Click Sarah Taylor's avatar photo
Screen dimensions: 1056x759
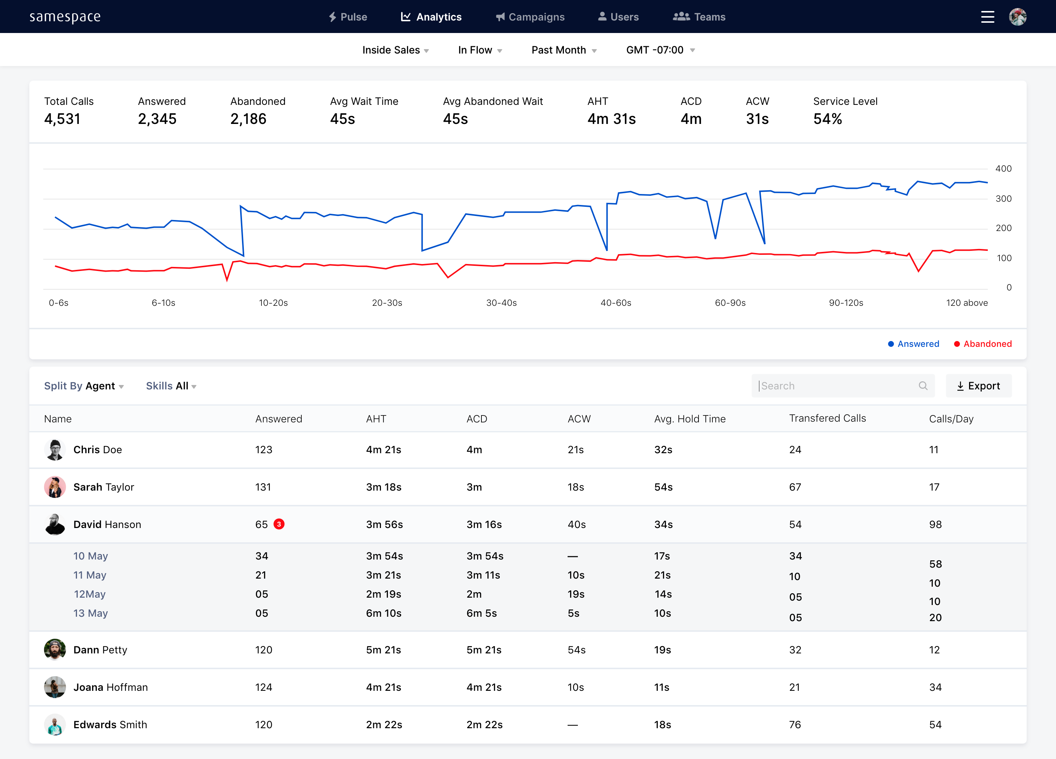pyautogui.click(x=55, y=487)
